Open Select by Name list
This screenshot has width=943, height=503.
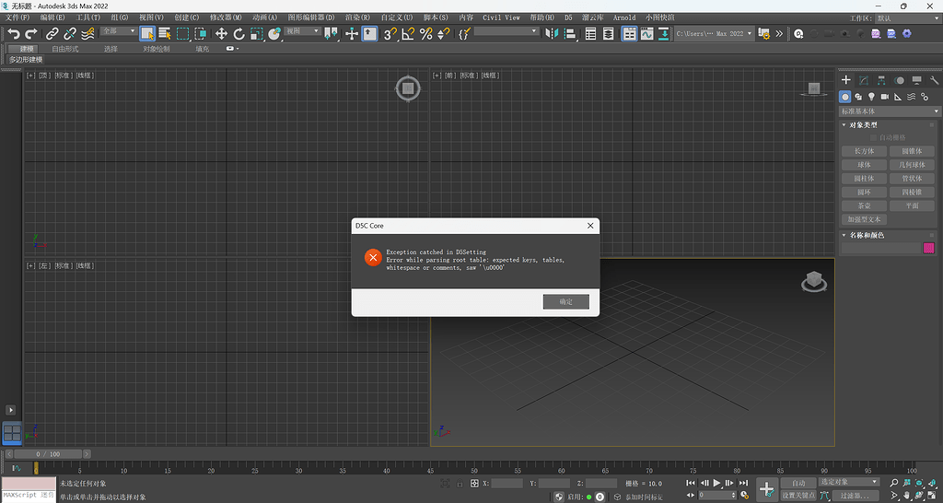pyautogui.click(x=164, y=33)
